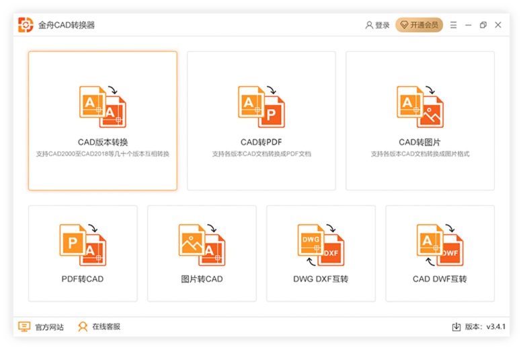Click the 版本: v3.4.1 text
This screenshot has width=523, height=350.
click(x=485, y=326)
